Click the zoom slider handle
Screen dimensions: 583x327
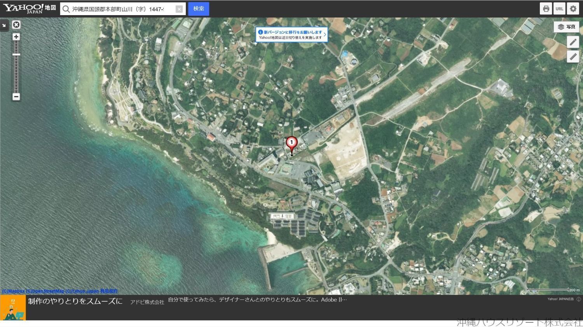pyautogui.click(x=16, y=55)
